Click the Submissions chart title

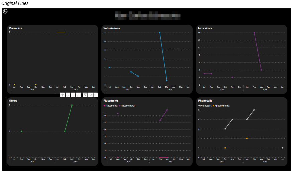tap(112, 28)
